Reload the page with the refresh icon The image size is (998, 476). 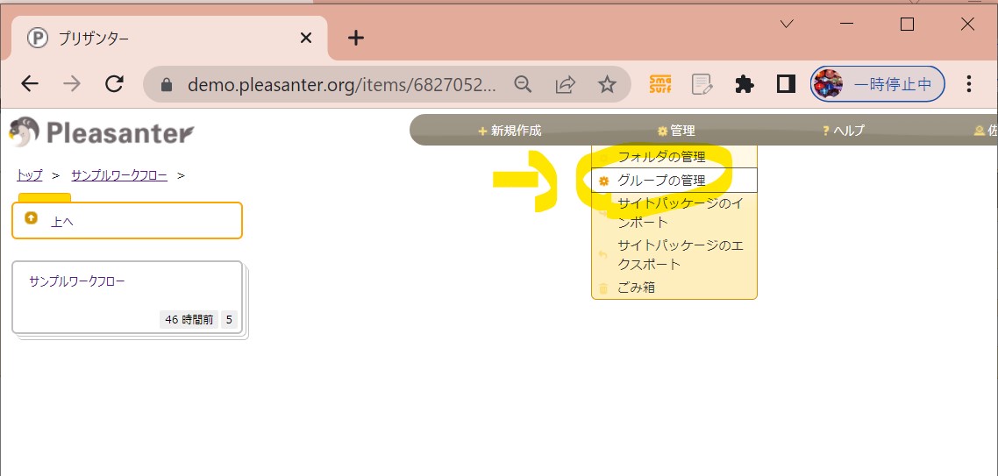[114, 84]
